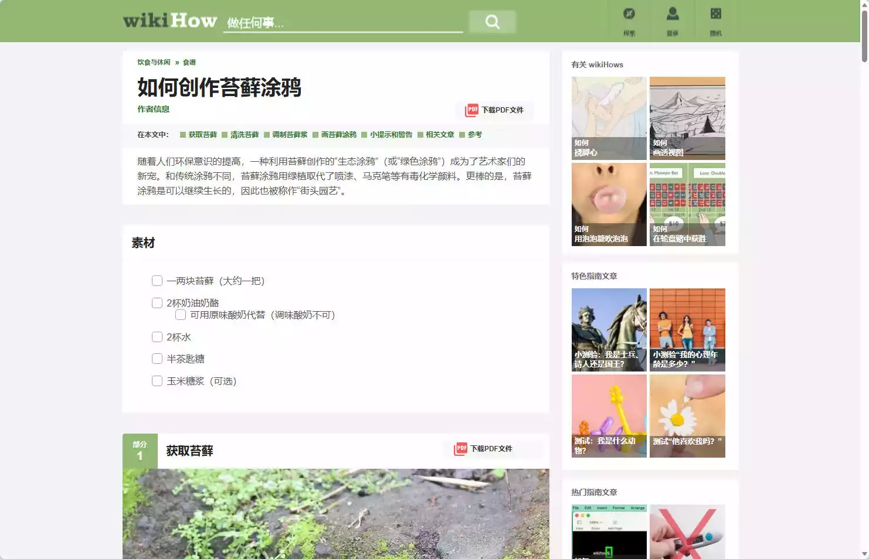This screenshot has width=869, height=559.
Task: Check 可用原味酸奶代替 sub-item
Action: (181, 315)
